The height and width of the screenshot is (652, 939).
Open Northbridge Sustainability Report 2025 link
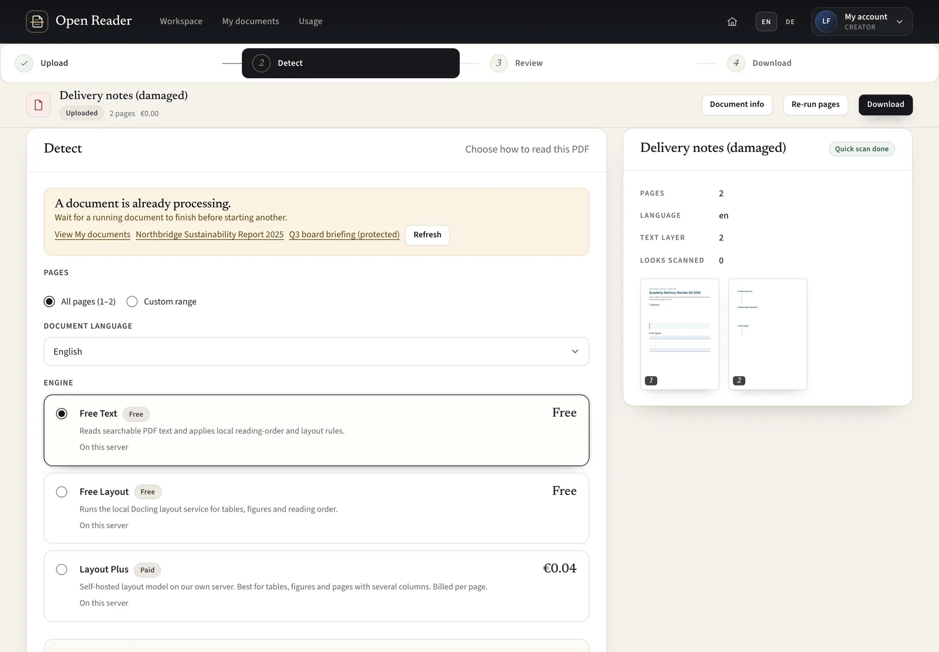click(210, 234)
